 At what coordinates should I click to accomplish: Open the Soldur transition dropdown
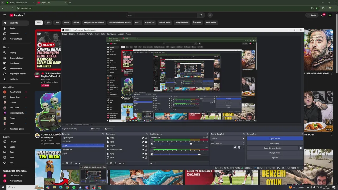(x=228, y=139)
